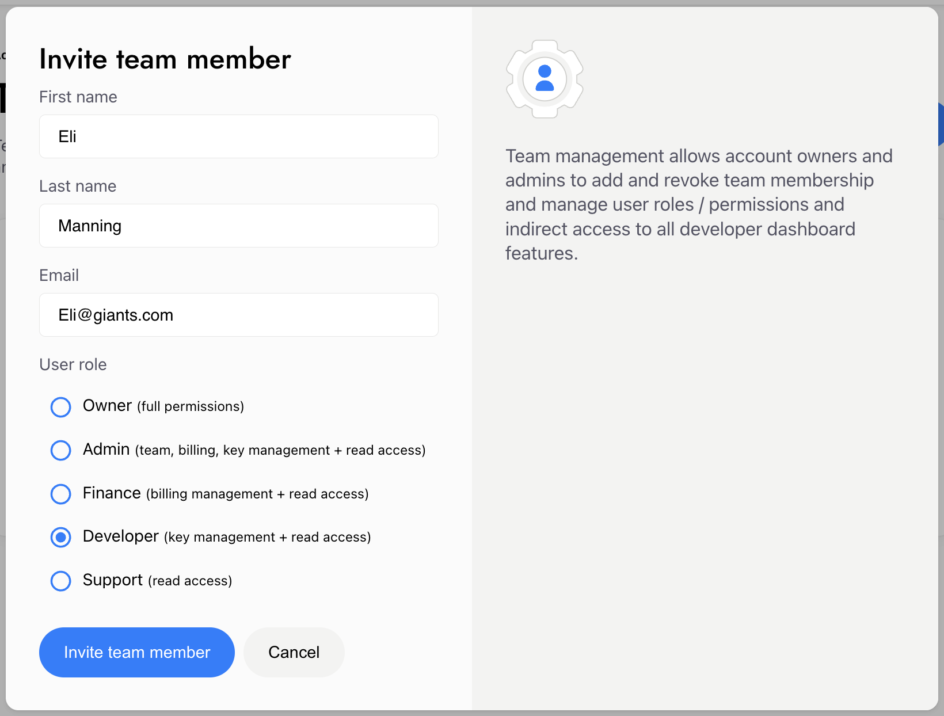The height and width of the screenshot is (716, 944).
Task: Click the Email field label
Action: point(59,275)
